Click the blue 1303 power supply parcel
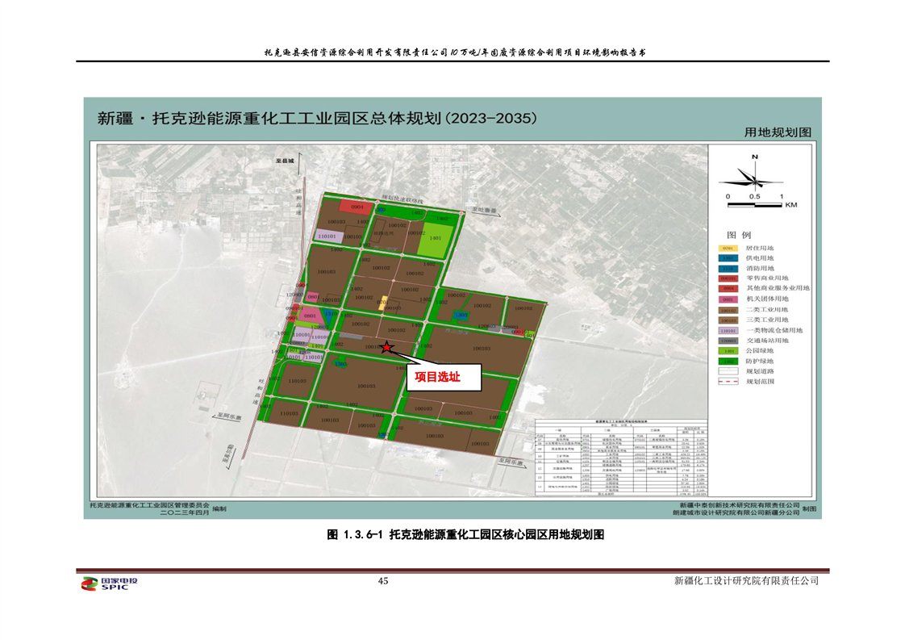 coord(461,315)
